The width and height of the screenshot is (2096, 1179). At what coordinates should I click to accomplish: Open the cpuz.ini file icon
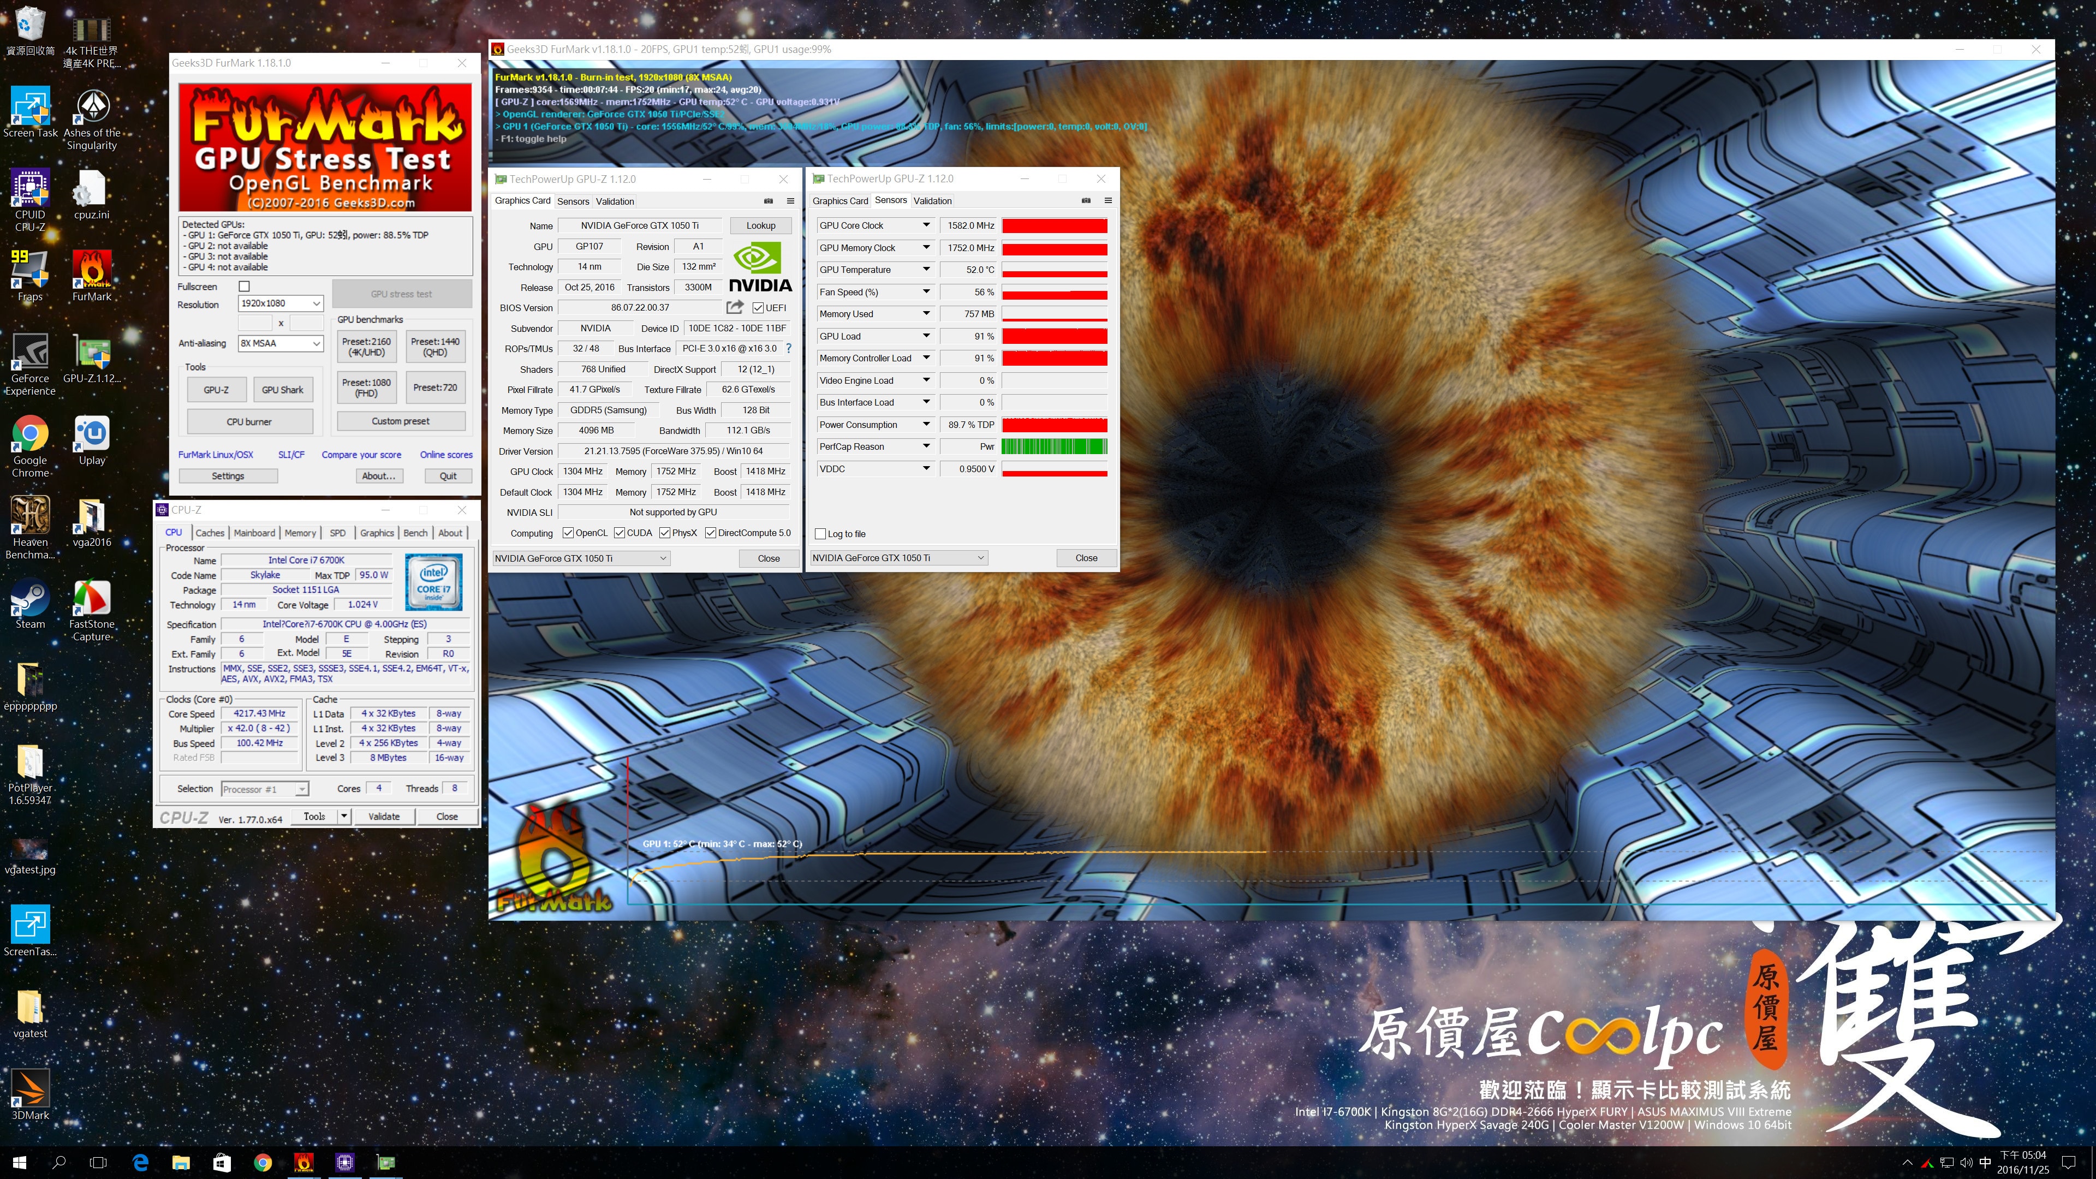(x=91, y=194)
